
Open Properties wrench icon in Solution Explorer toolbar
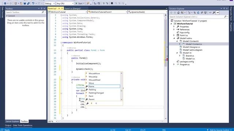pos(214,13)
